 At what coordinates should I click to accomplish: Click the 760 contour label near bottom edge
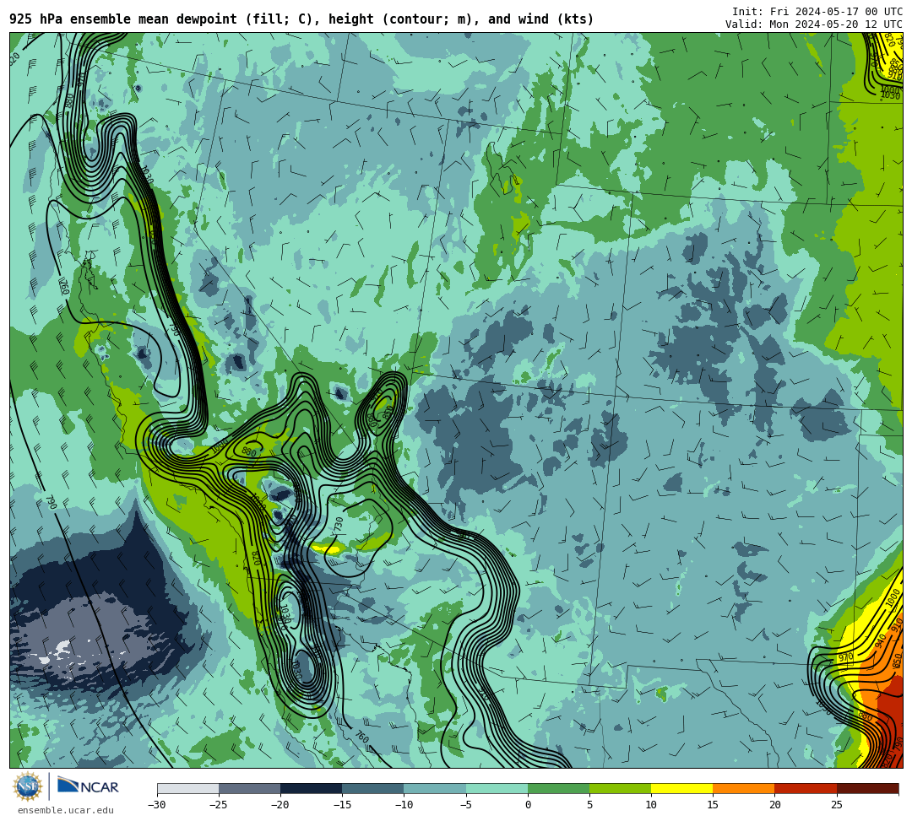click(x=361, y=737)
